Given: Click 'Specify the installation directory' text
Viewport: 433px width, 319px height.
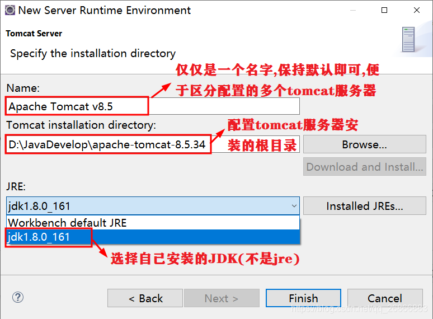Looking at the screenshot, I should [93, 53].
